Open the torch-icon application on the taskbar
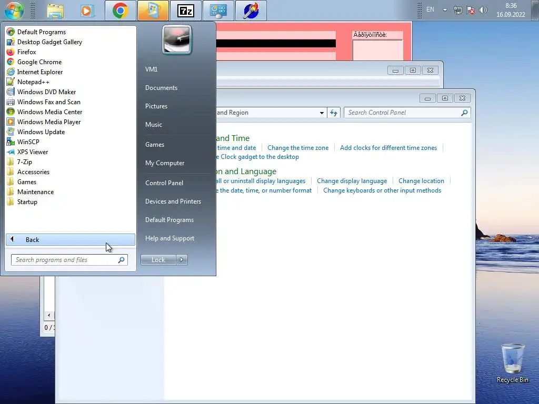The height and width of the screenshot is (404, 539). tap(251, 11)
